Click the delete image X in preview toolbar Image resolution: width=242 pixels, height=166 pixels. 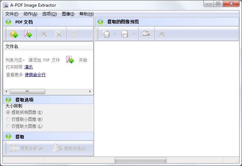coord(162,34)
